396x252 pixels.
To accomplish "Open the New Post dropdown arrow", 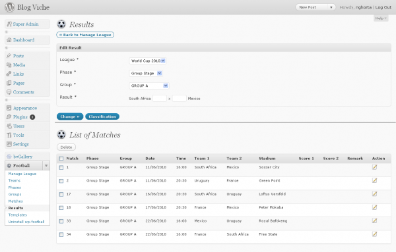I will pyautogui.click(x=331, y=7).
